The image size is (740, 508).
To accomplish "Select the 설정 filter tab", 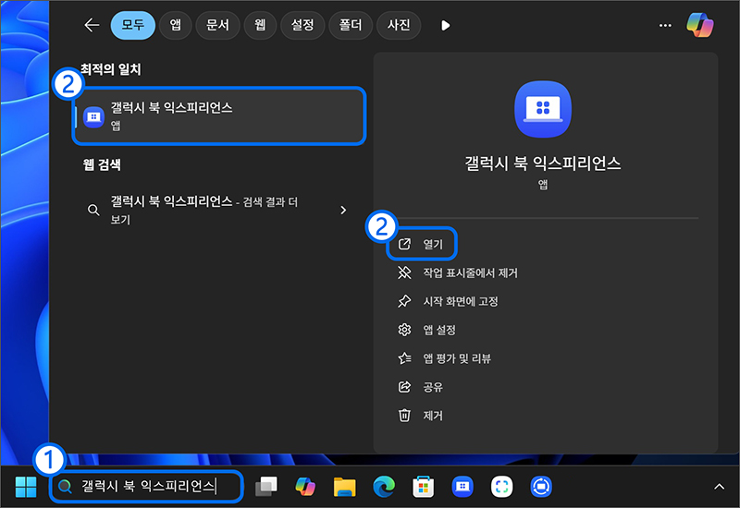I will pos(302,25).
